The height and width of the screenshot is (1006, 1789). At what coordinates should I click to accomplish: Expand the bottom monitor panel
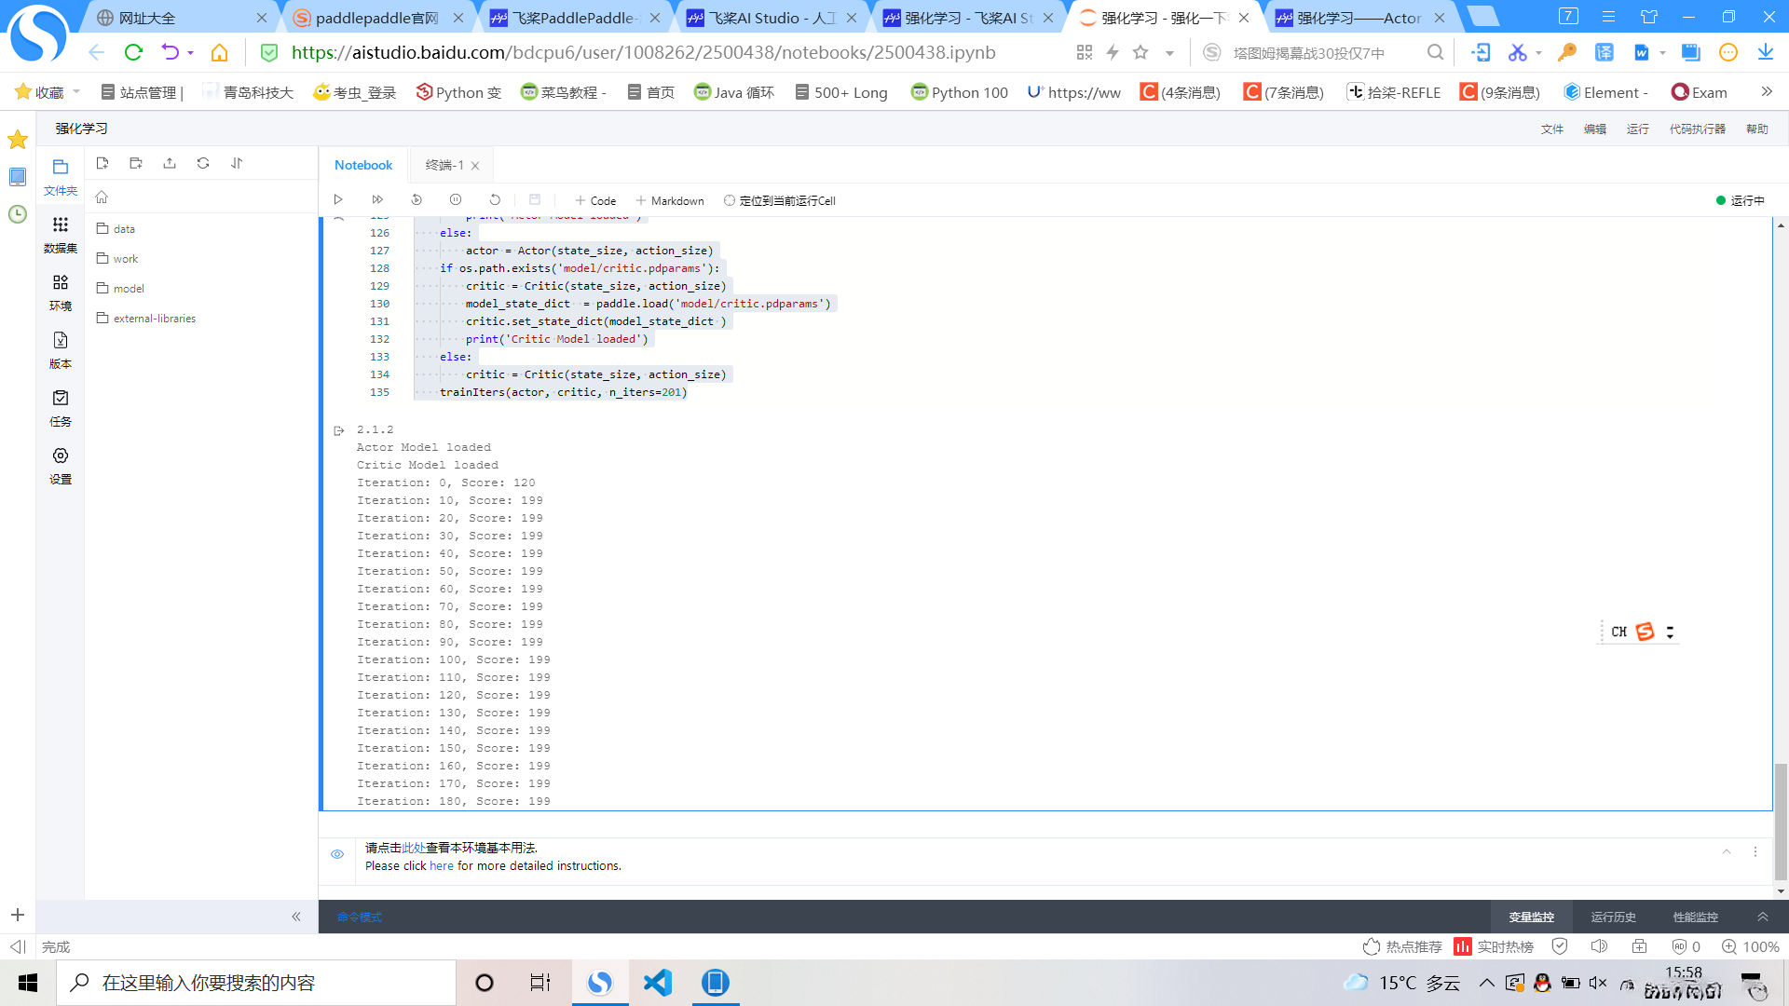point(1763,917)
